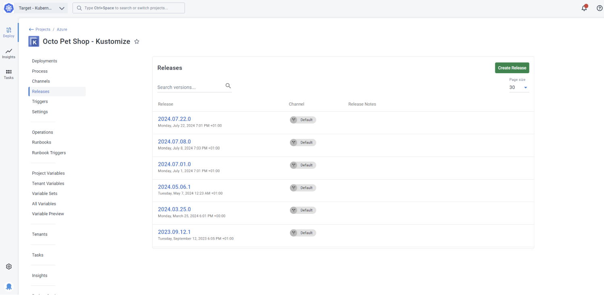Change the Page size dropdown from 30
Screen dimensions: 604x295
click(519, 87)
